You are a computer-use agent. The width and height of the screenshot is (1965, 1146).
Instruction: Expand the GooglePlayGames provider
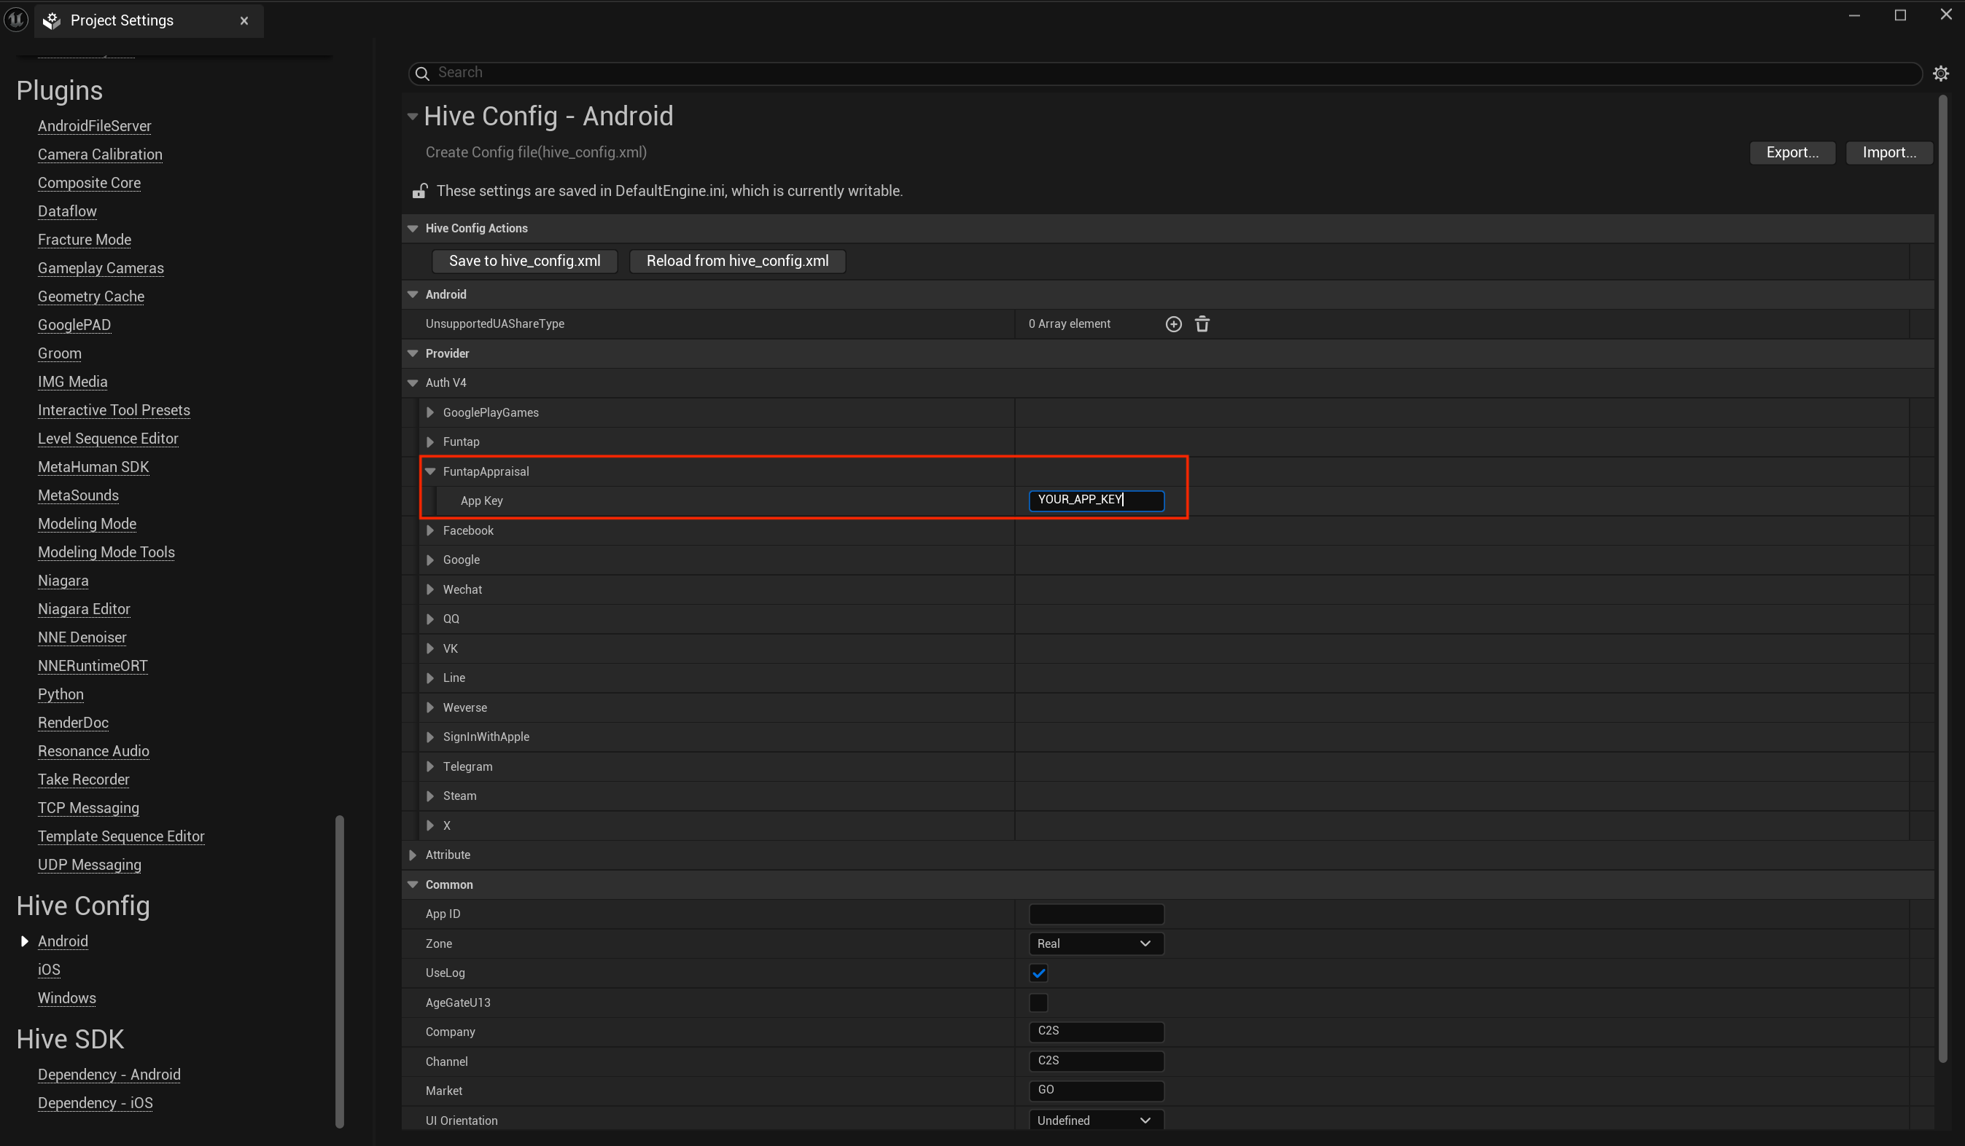tap(429, 412)
